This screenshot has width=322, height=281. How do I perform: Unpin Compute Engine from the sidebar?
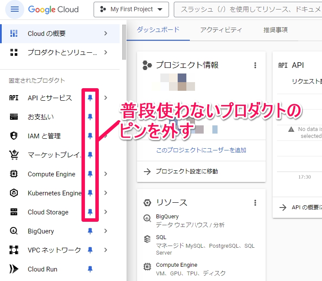coord(90,174)
